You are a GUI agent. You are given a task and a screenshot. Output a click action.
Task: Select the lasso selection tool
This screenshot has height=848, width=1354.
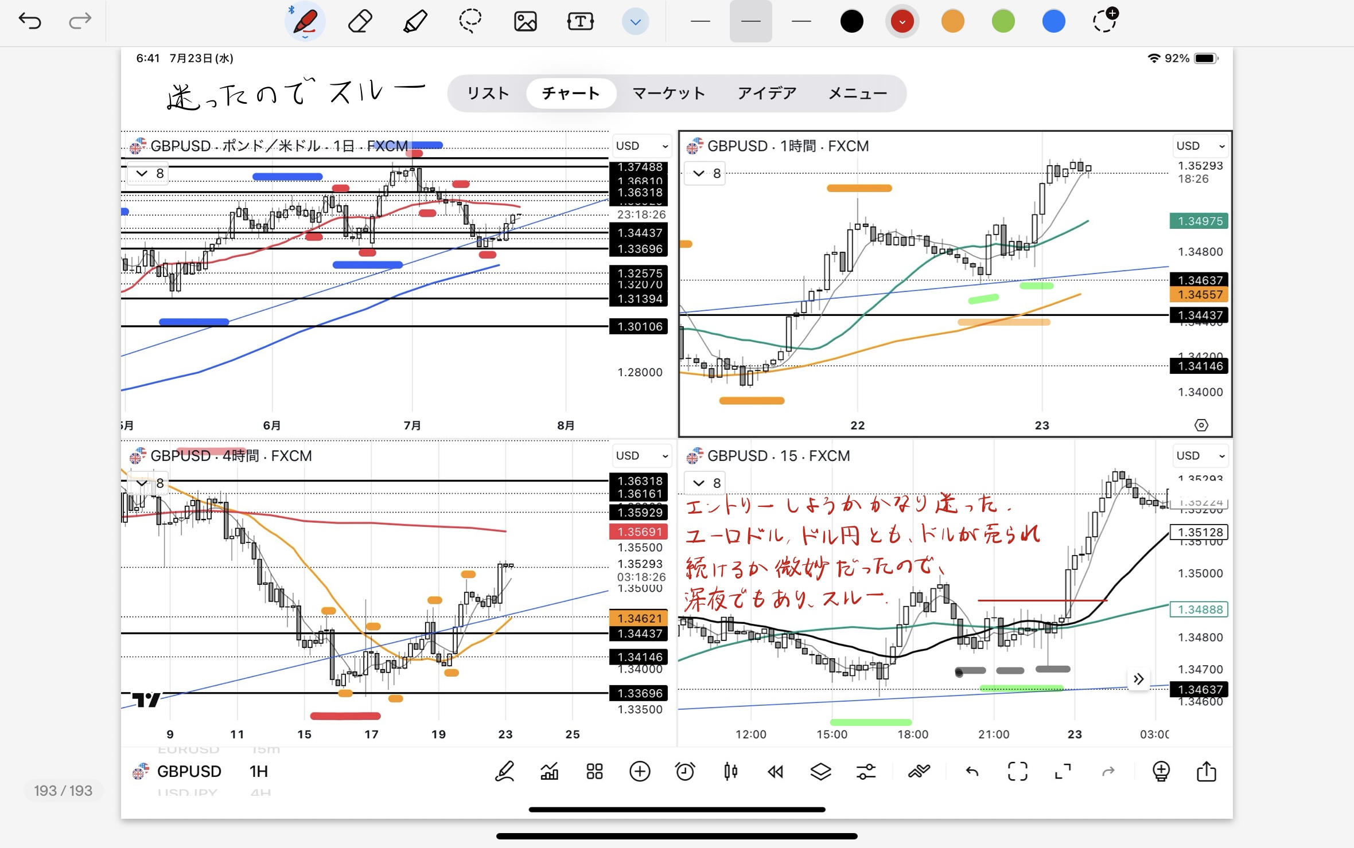(x=470, y=22)
